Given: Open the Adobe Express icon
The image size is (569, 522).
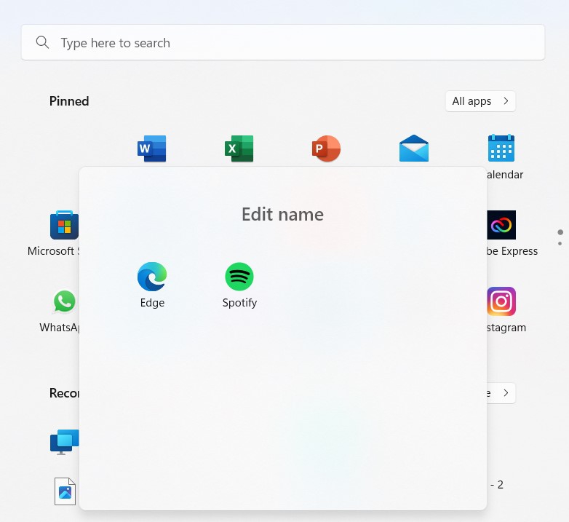Looking at the screenshot, I should point(501,225).
